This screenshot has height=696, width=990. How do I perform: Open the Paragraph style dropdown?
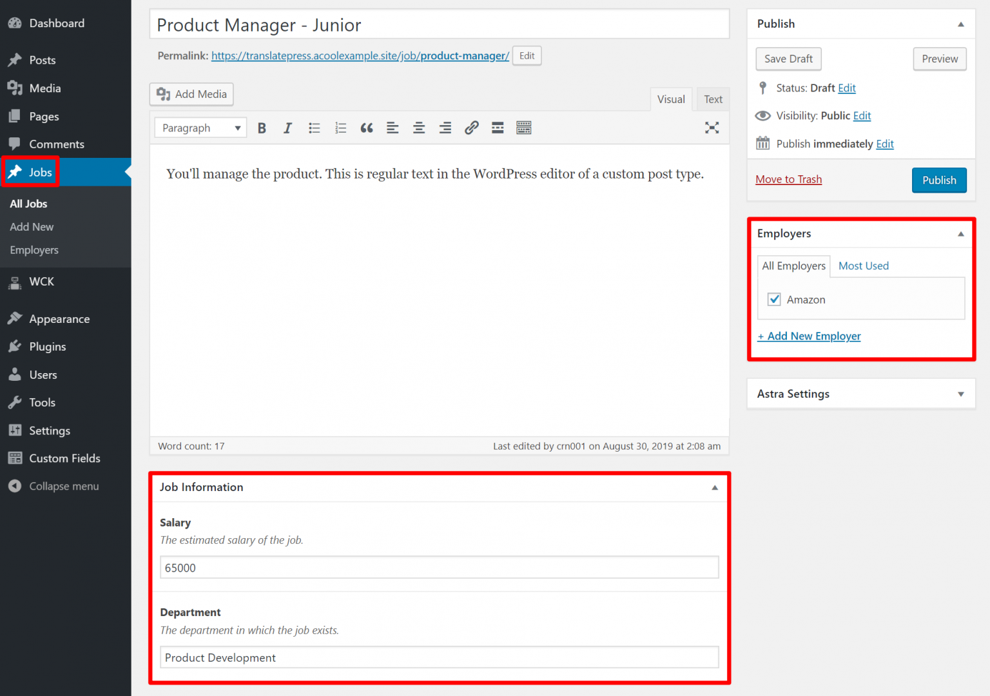tap(200, 128)
